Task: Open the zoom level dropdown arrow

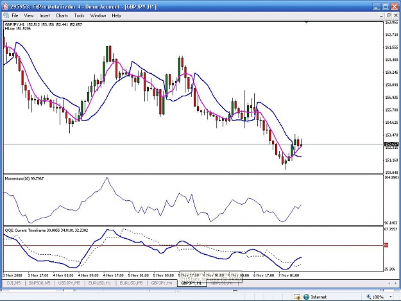Action: click(x=391, y=297)
